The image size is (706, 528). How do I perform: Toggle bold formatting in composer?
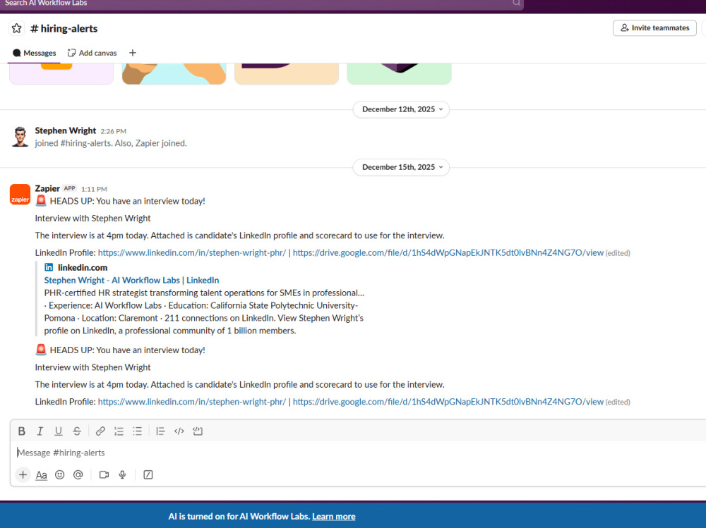coord(22,431)
